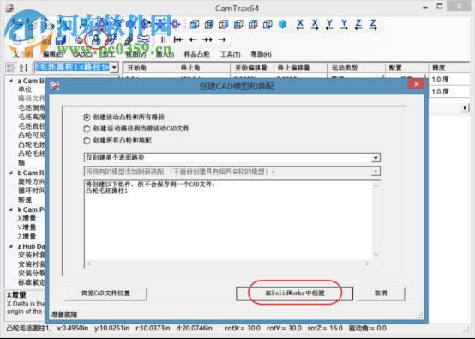The image size is (475, 339).
Task: Rewind animation to the start
Action: [x=178, y=39]
